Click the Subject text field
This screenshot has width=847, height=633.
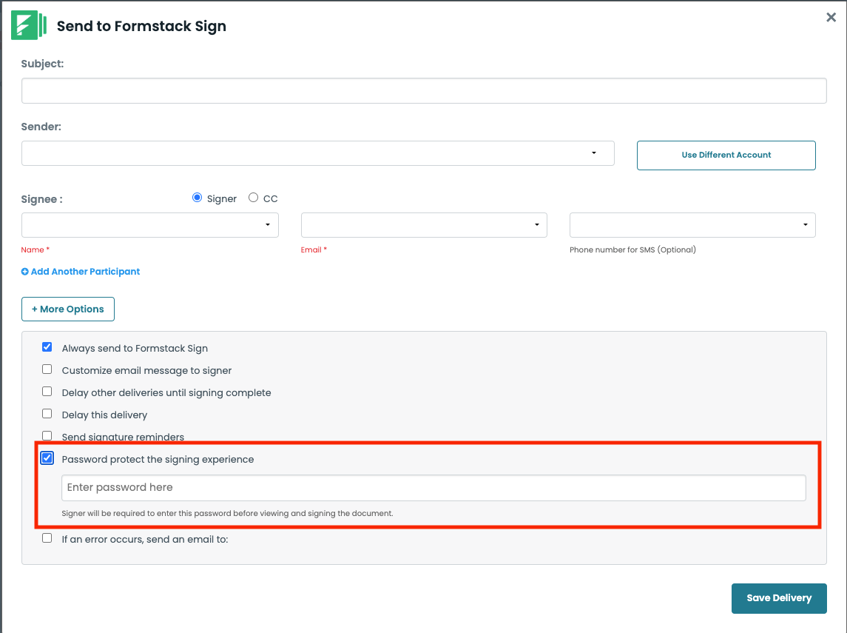[x=423, y=90]
